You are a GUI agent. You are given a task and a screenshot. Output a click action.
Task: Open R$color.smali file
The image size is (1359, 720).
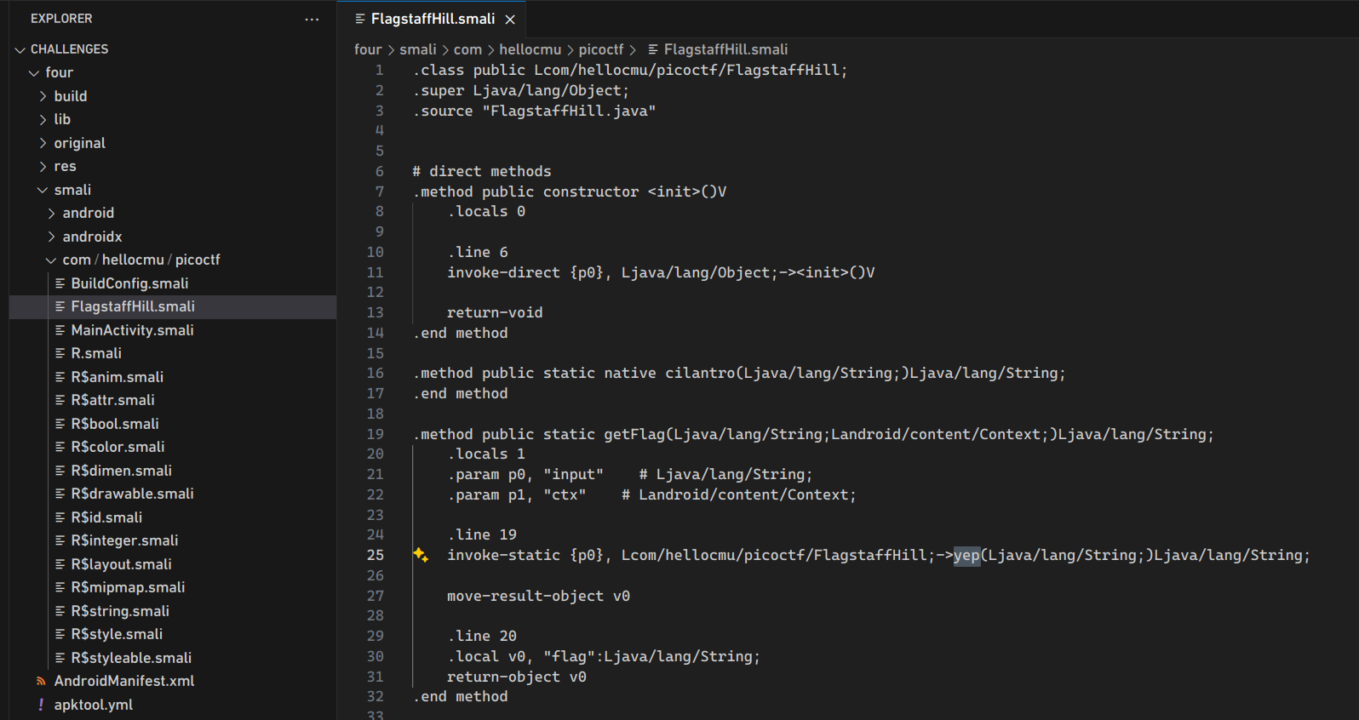(x=173, y=447)
